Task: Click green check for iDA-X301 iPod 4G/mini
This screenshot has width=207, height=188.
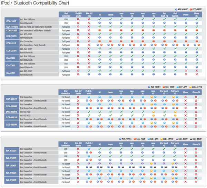Action: coord(89,71)
